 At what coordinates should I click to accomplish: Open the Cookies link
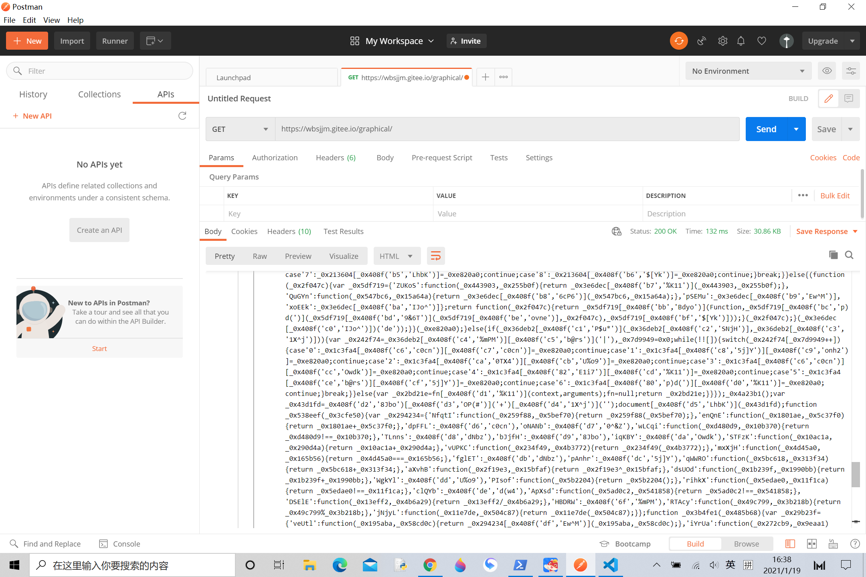[823, 157]
